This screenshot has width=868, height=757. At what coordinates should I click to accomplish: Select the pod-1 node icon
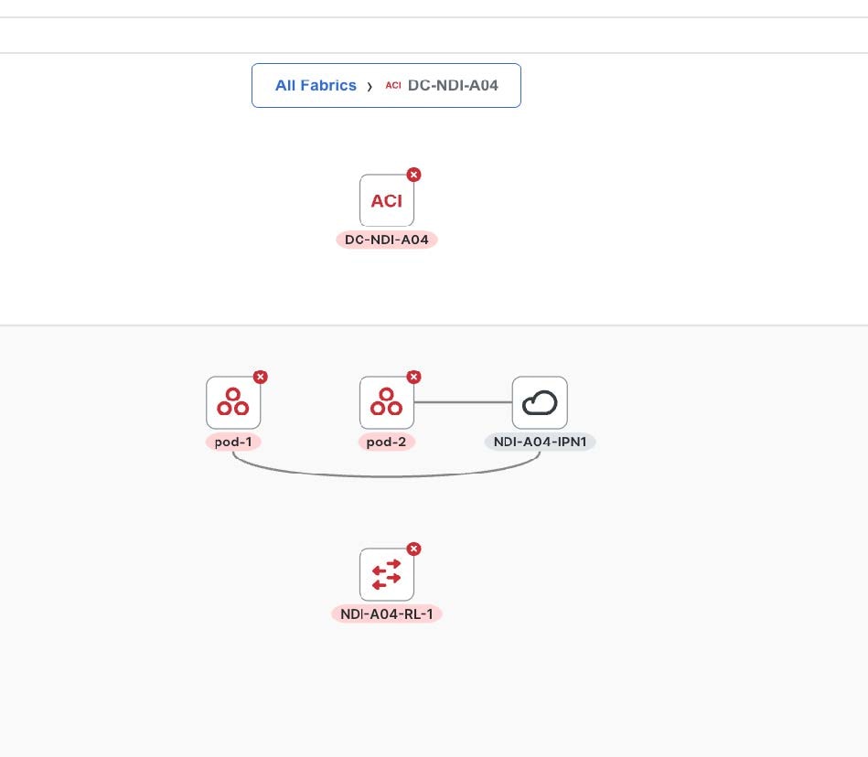click(x=233, y=403)
